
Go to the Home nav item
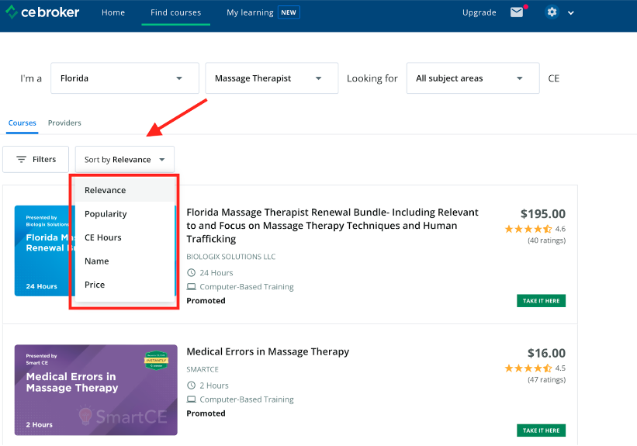113,12
